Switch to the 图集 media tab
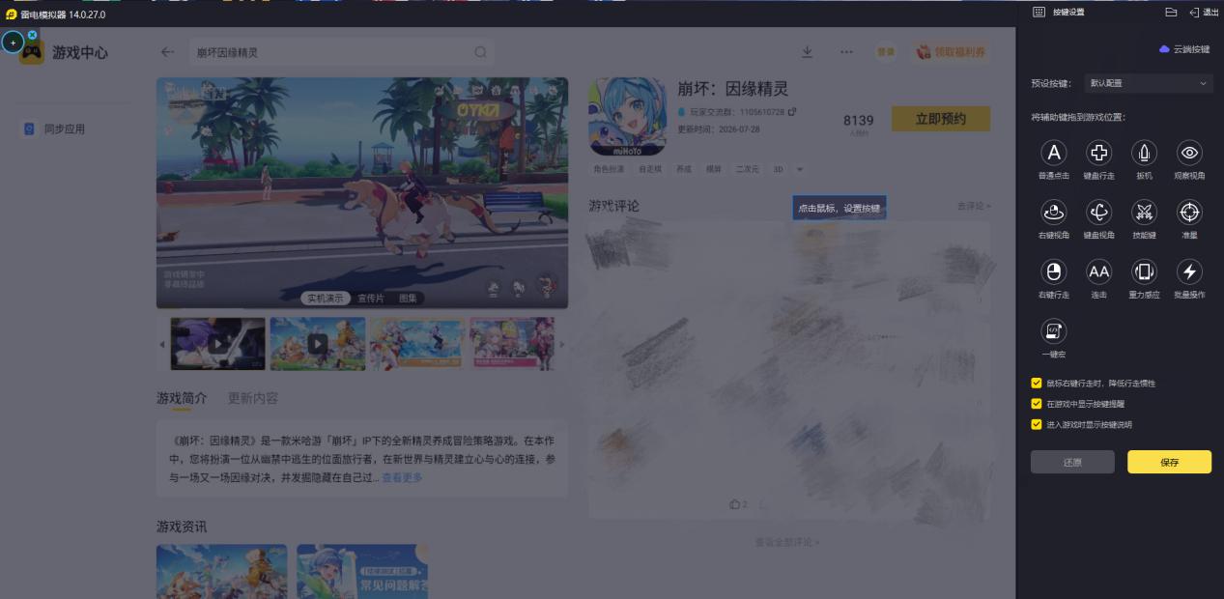 [x=408, y=299]
